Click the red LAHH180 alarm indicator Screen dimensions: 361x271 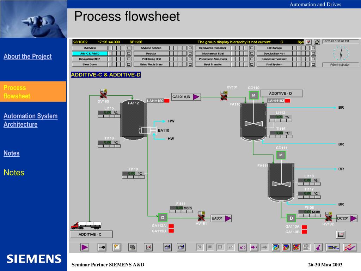pyautogui.click(x=167, y=101)
